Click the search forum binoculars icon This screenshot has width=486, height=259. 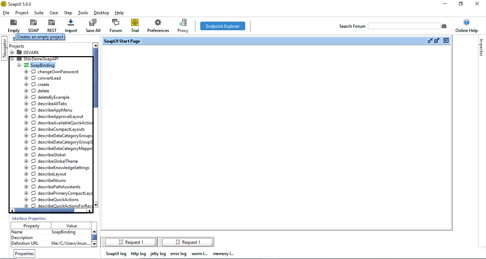[444, 26]
